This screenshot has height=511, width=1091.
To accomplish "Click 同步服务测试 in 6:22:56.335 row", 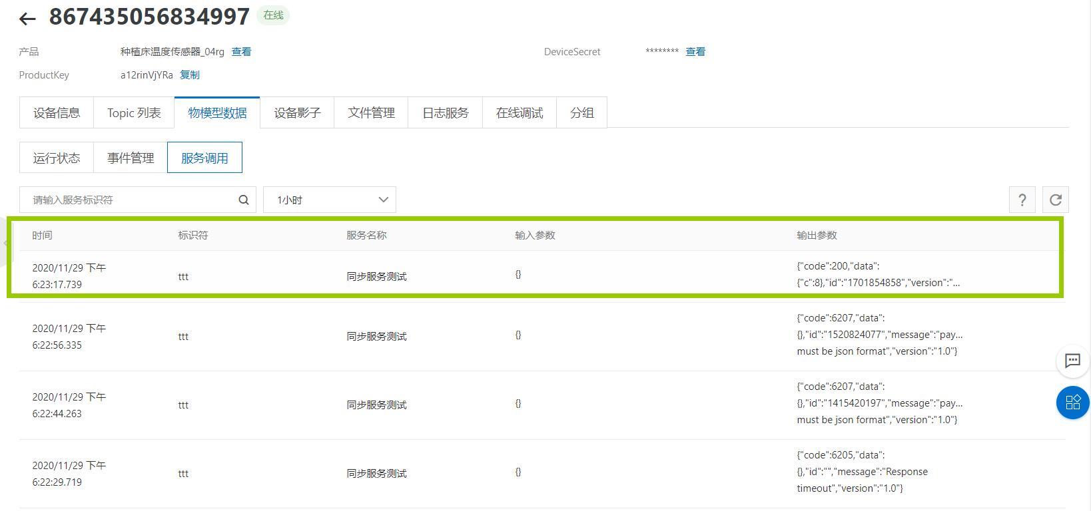I will click(x=376, y=337).
